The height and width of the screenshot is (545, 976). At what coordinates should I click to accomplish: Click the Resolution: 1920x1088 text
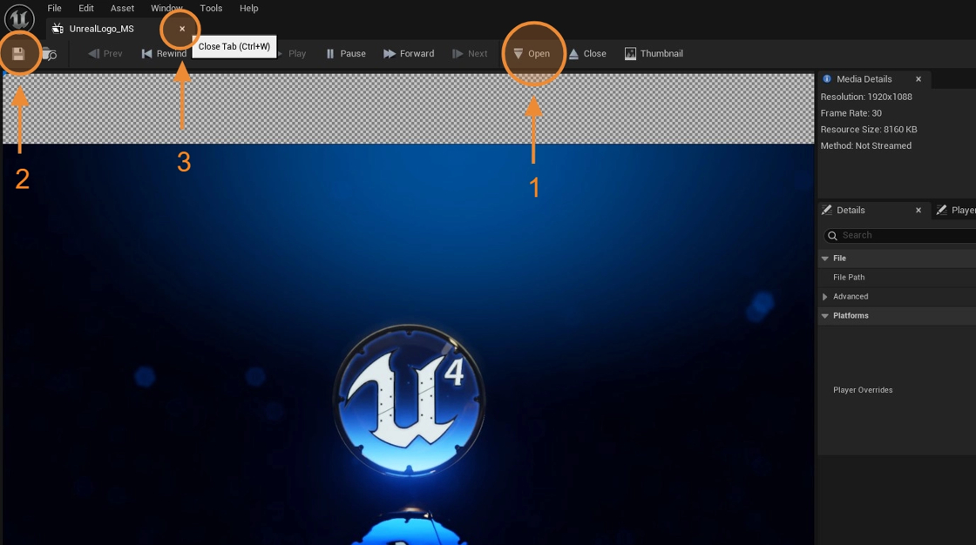coord(866,97)
